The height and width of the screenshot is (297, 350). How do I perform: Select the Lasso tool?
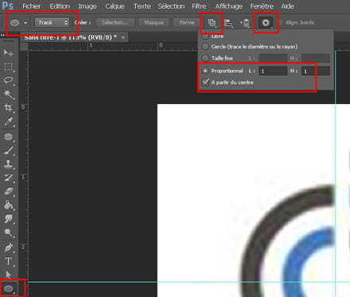(x=9, y=80)
